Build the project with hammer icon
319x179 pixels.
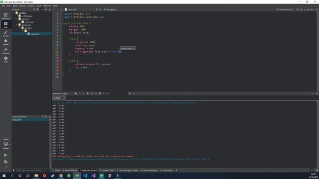5,168
